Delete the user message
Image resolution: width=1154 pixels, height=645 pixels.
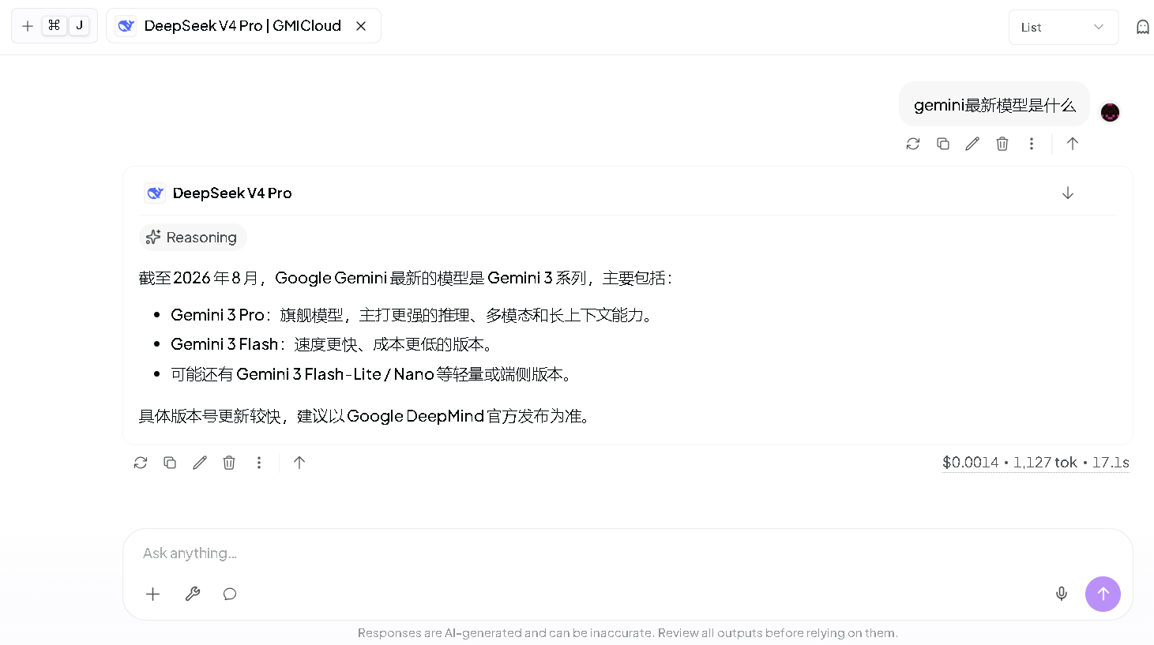coord(1002,144)
